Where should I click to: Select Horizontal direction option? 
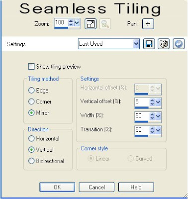click(x=31, y=138)
